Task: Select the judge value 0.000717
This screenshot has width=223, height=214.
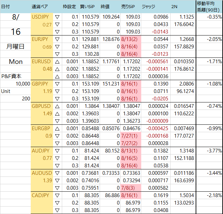Action: [158, 181]
